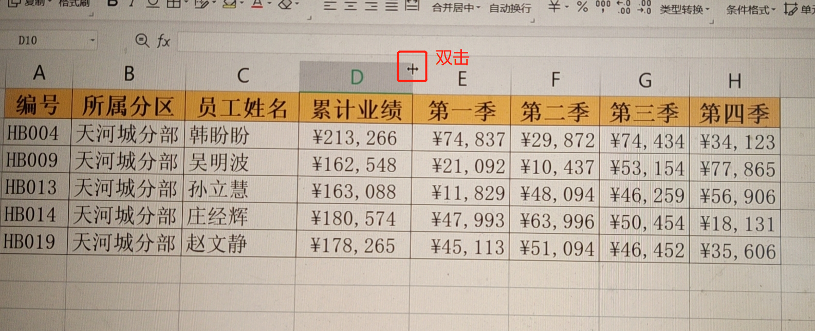Image resolution: width=815 pixels, height=331 pixels.
Task: Select column G header
Action: click(644, 81)
